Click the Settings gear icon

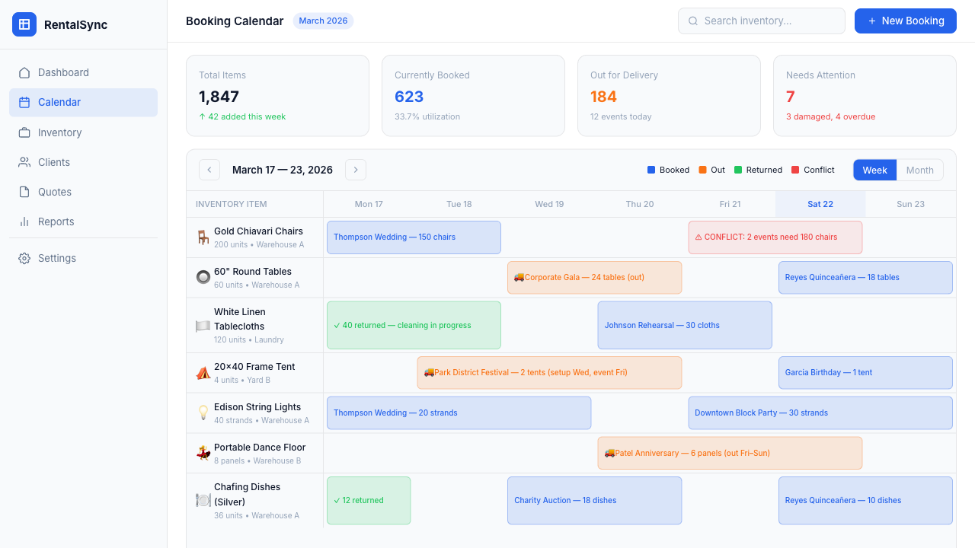(x=24, y=258)
